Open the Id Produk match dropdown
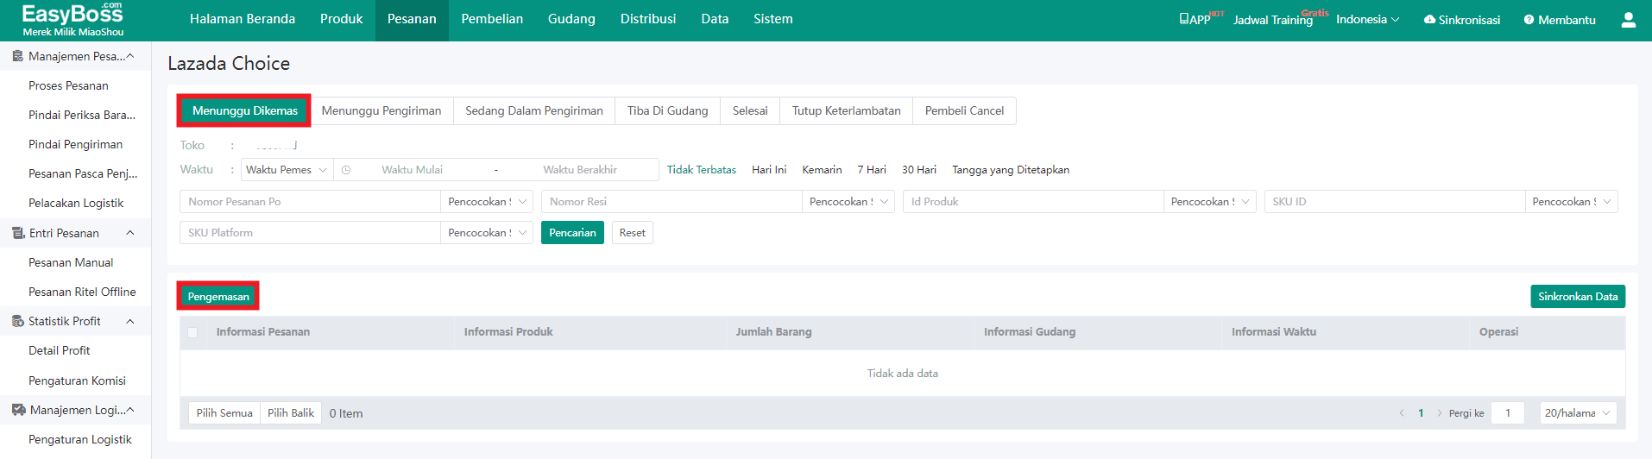The image size is (1652, 459). coord(1210,202)
